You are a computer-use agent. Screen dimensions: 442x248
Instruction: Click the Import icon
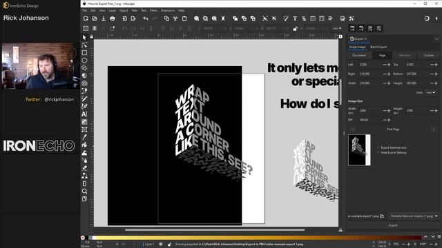(x=124, y=19)
